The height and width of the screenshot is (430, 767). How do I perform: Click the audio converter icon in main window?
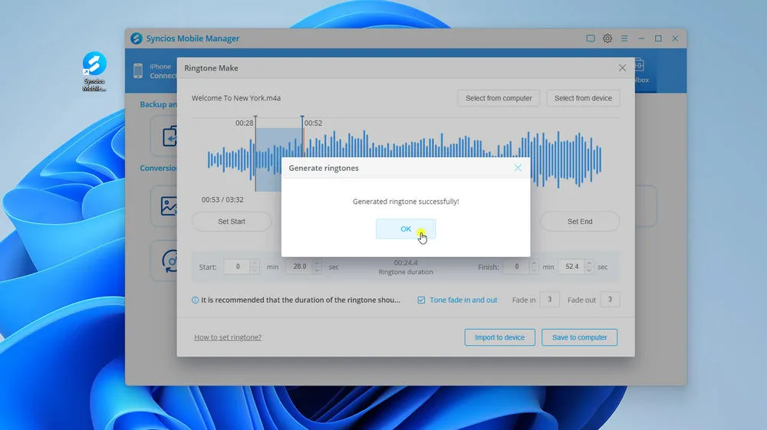[170, 261]
